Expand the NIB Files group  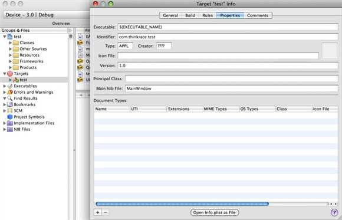pyautogui.click(x=5, y=129)
